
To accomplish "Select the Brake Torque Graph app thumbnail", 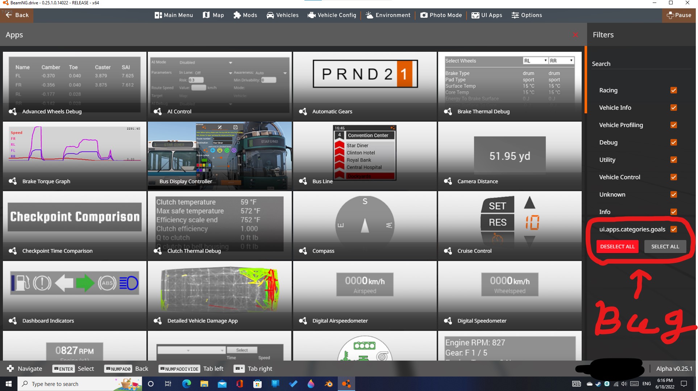I will tap(75, 156).
